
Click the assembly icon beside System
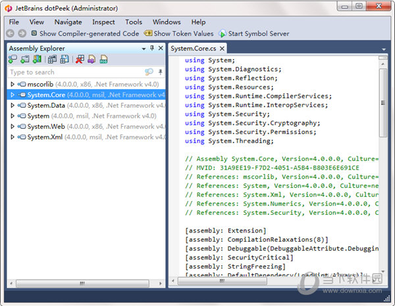[x=22, y=116]
